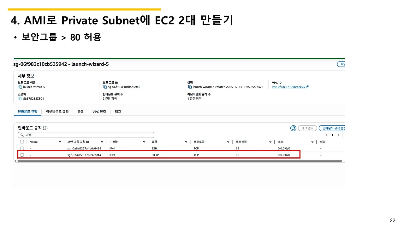Viewport: 404px width, 227px height.
Task: Click the next page chevron in pagination
Action: 338,135
